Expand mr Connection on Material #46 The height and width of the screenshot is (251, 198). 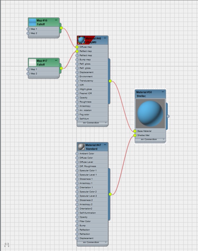(106, 123)
